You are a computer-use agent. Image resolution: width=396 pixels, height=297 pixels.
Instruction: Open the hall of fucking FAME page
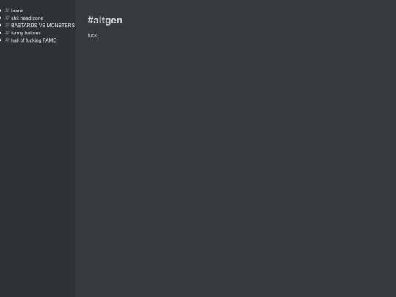(33, 40)
